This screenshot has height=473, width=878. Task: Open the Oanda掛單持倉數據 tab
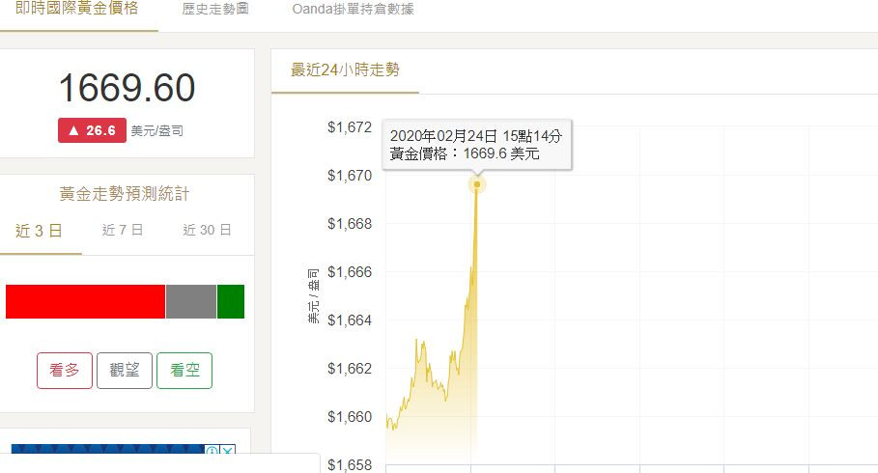(353, 9)
